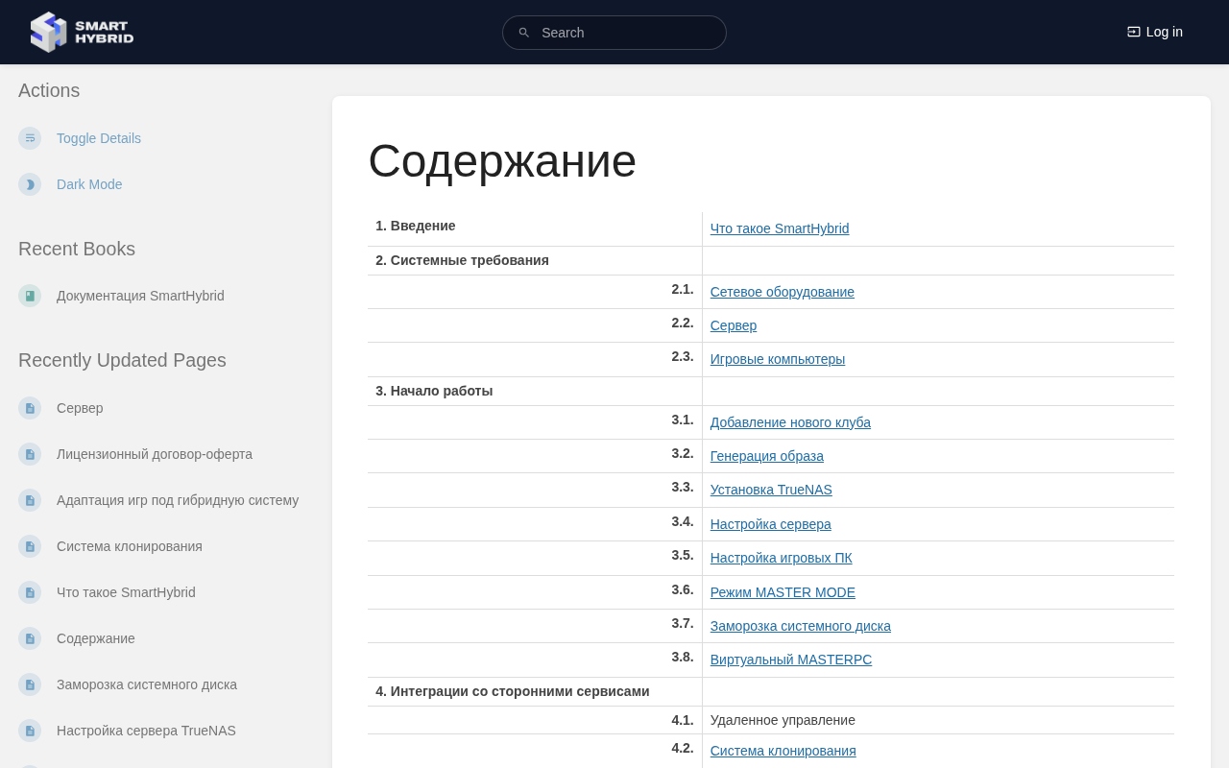Open the Документация SmartHybrid book icon

(30, 296)
